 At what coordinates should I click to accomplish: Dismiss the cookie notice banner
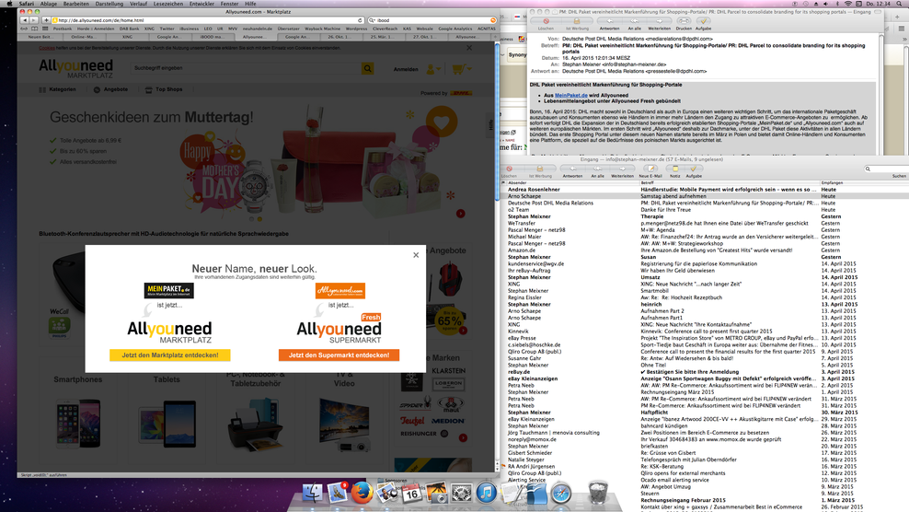[x=469, y=48]
